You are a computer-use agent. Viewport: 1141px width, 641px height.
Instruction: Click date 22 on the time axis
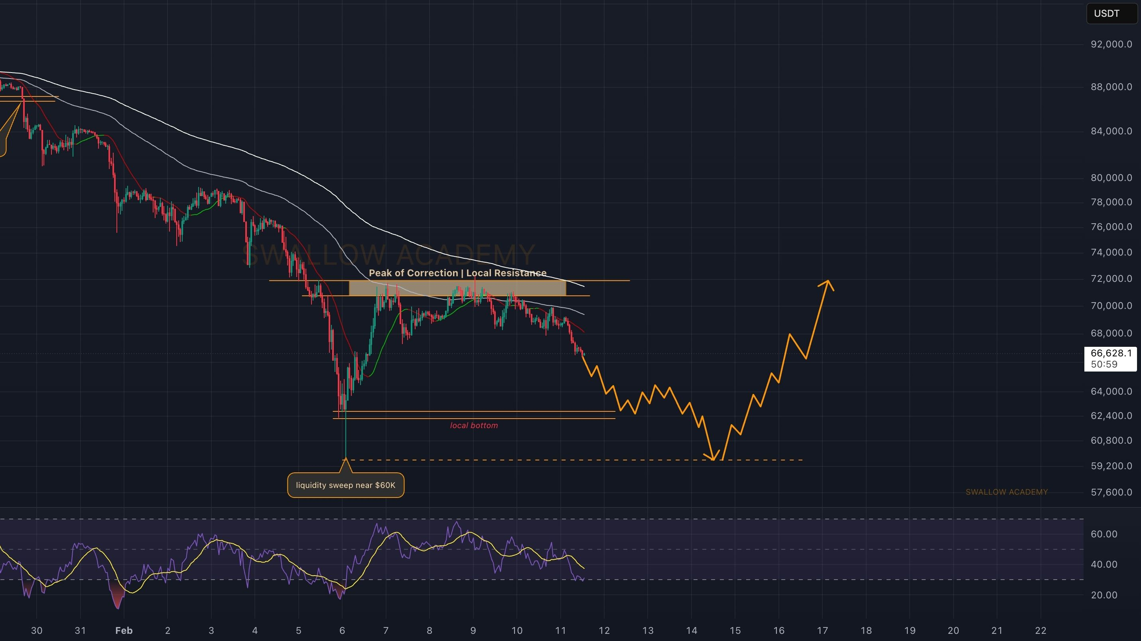[1040, 630]
